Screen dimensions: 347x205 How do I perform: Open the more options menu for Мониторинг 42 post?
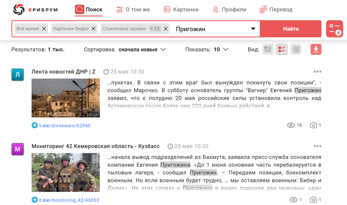click(x=317, y=146)
